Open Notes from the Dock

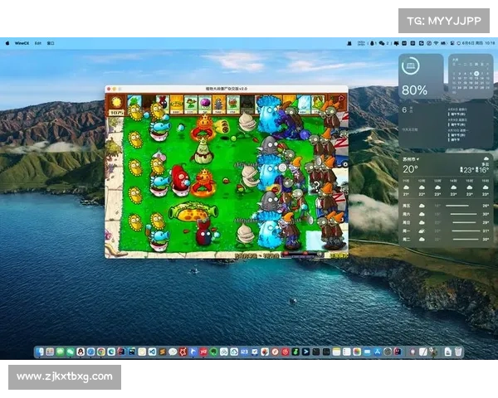pos(336,352)
